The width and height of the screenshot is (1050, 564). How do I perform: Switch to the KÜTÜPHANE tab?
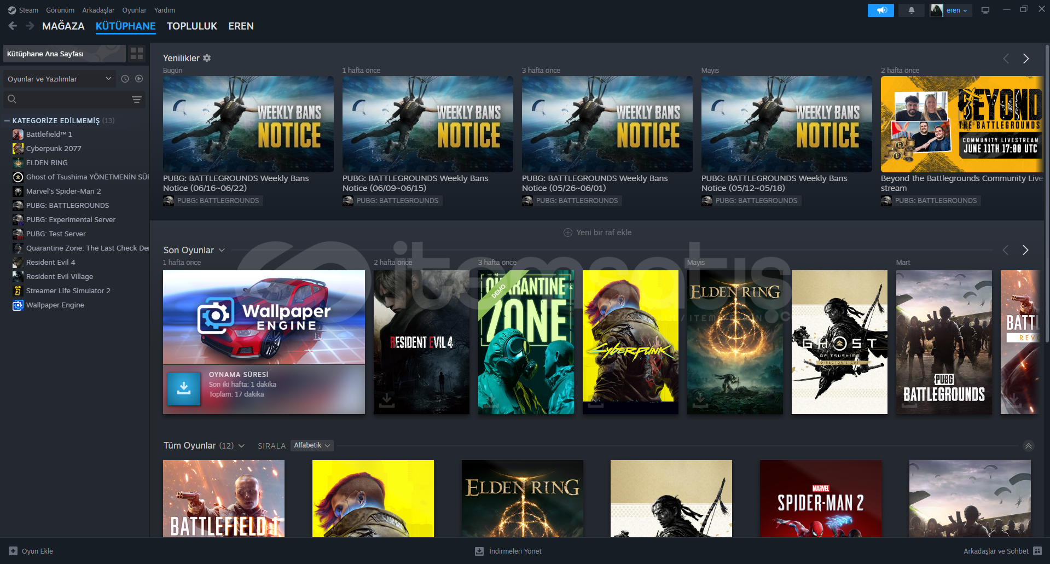pyautogui.click(x=125, y=26)
